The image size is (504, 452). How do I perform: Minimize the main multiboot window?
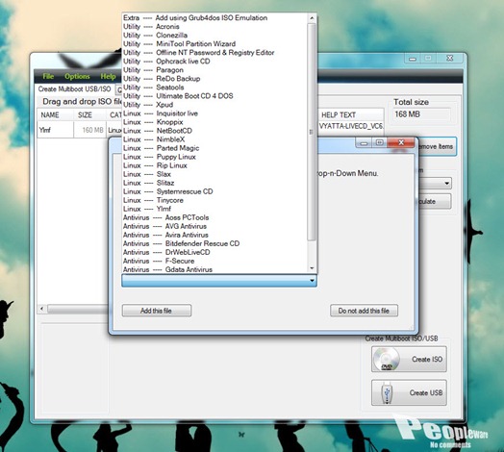coord(413,59)
